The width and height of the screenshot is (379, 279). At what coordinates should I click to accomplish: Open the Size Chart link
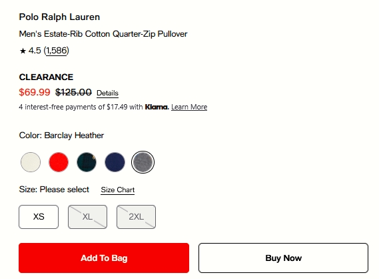118,190
